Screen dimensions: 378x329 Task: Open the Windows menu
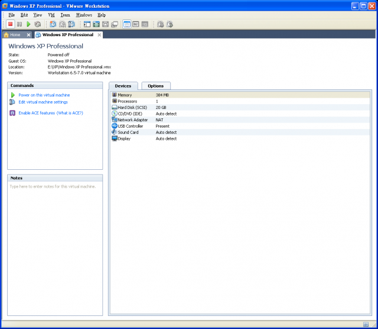(x=84, y=15)
